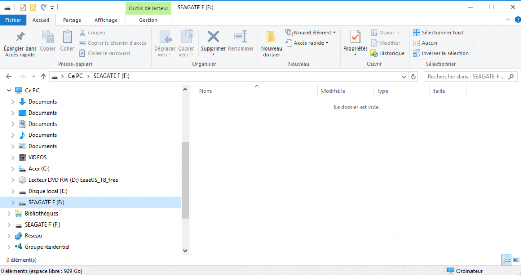The height and width of the screenshot is (275, 521).
Task: Open the Affichage ribbon tab
Action: tap(106, 20)
